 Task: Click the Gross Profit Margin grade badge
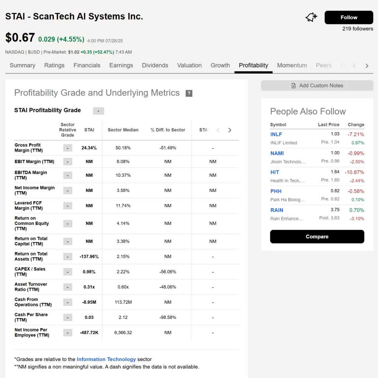point(68,148)
